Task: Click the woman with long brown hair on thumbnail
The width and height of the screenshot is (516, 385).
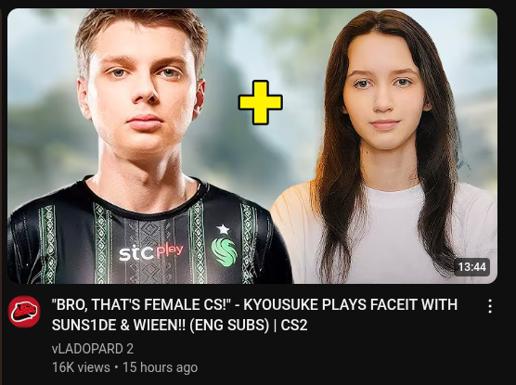Action: [x=385, y=148]
